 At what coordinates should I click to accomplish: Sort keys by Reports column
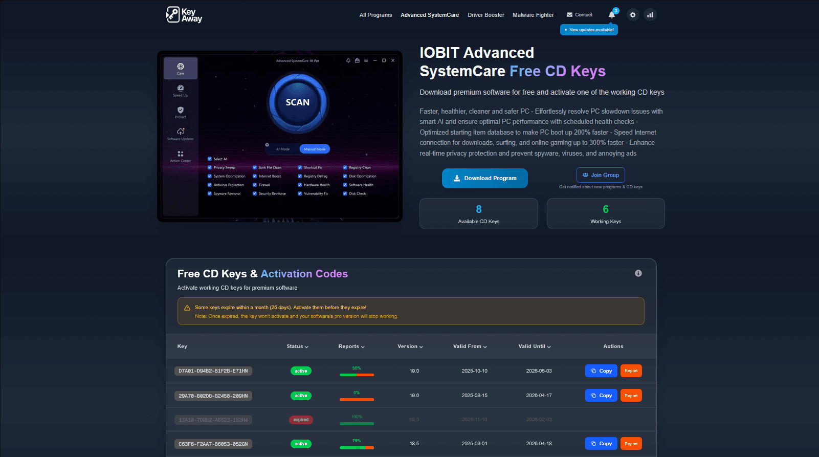coord(351,346)
